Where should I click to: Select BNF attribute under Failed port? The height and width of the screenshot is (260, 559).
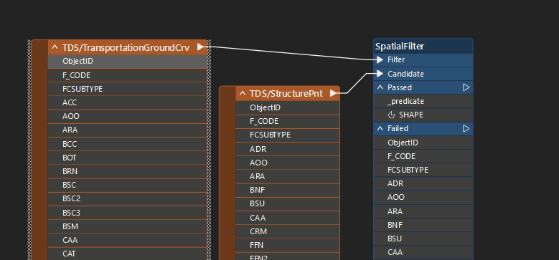click(423, 225)
